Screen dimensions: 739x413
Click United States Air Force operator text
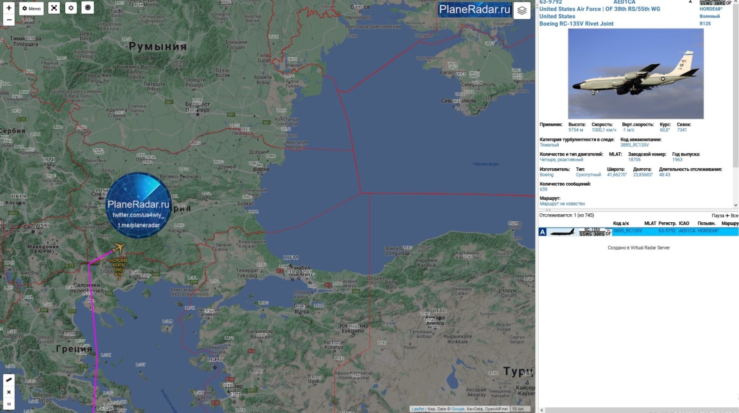pos(570,9)
